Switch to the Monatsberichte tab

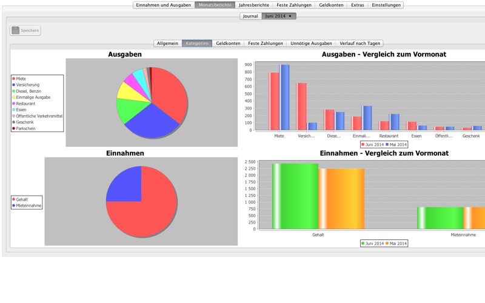click(x=215, y=5)
